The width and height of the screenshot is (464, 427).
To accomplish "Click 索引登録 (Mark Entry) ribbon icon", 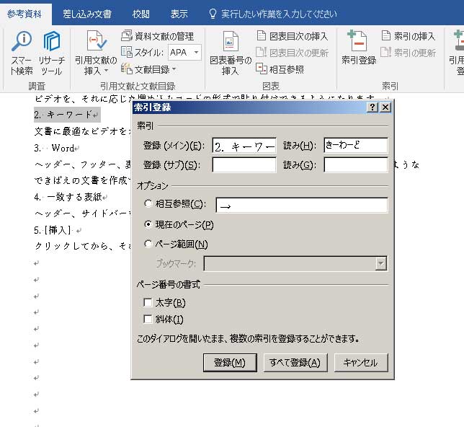I will [358, 49].
